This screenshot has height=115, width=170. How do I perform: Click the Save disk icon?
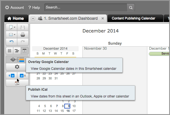(x=23, y=27)
